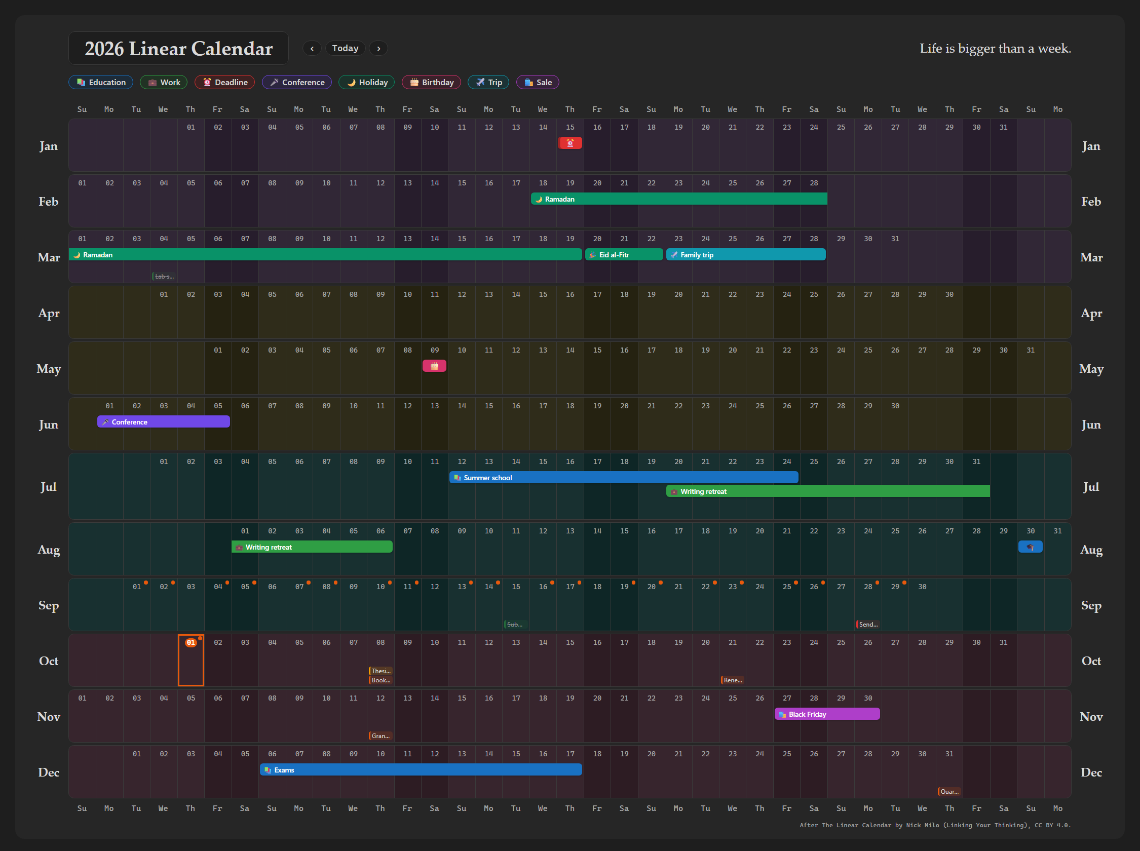Image resolution: width=1140 pixels, height=851 pixels.
Task: Toggle the Trip category filter chip
Action: [x=488, y=83]
